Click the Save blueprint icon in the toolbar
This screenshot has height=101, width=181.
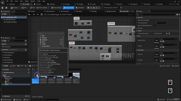(3, 8)
